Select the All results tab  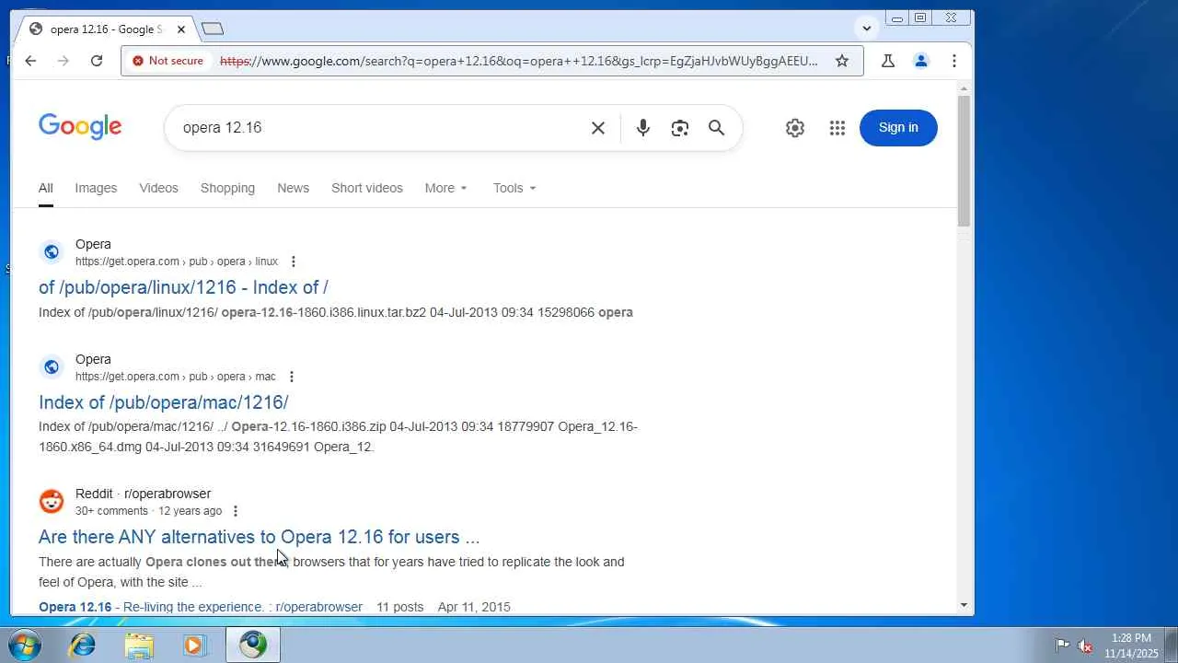coord(45,188)
